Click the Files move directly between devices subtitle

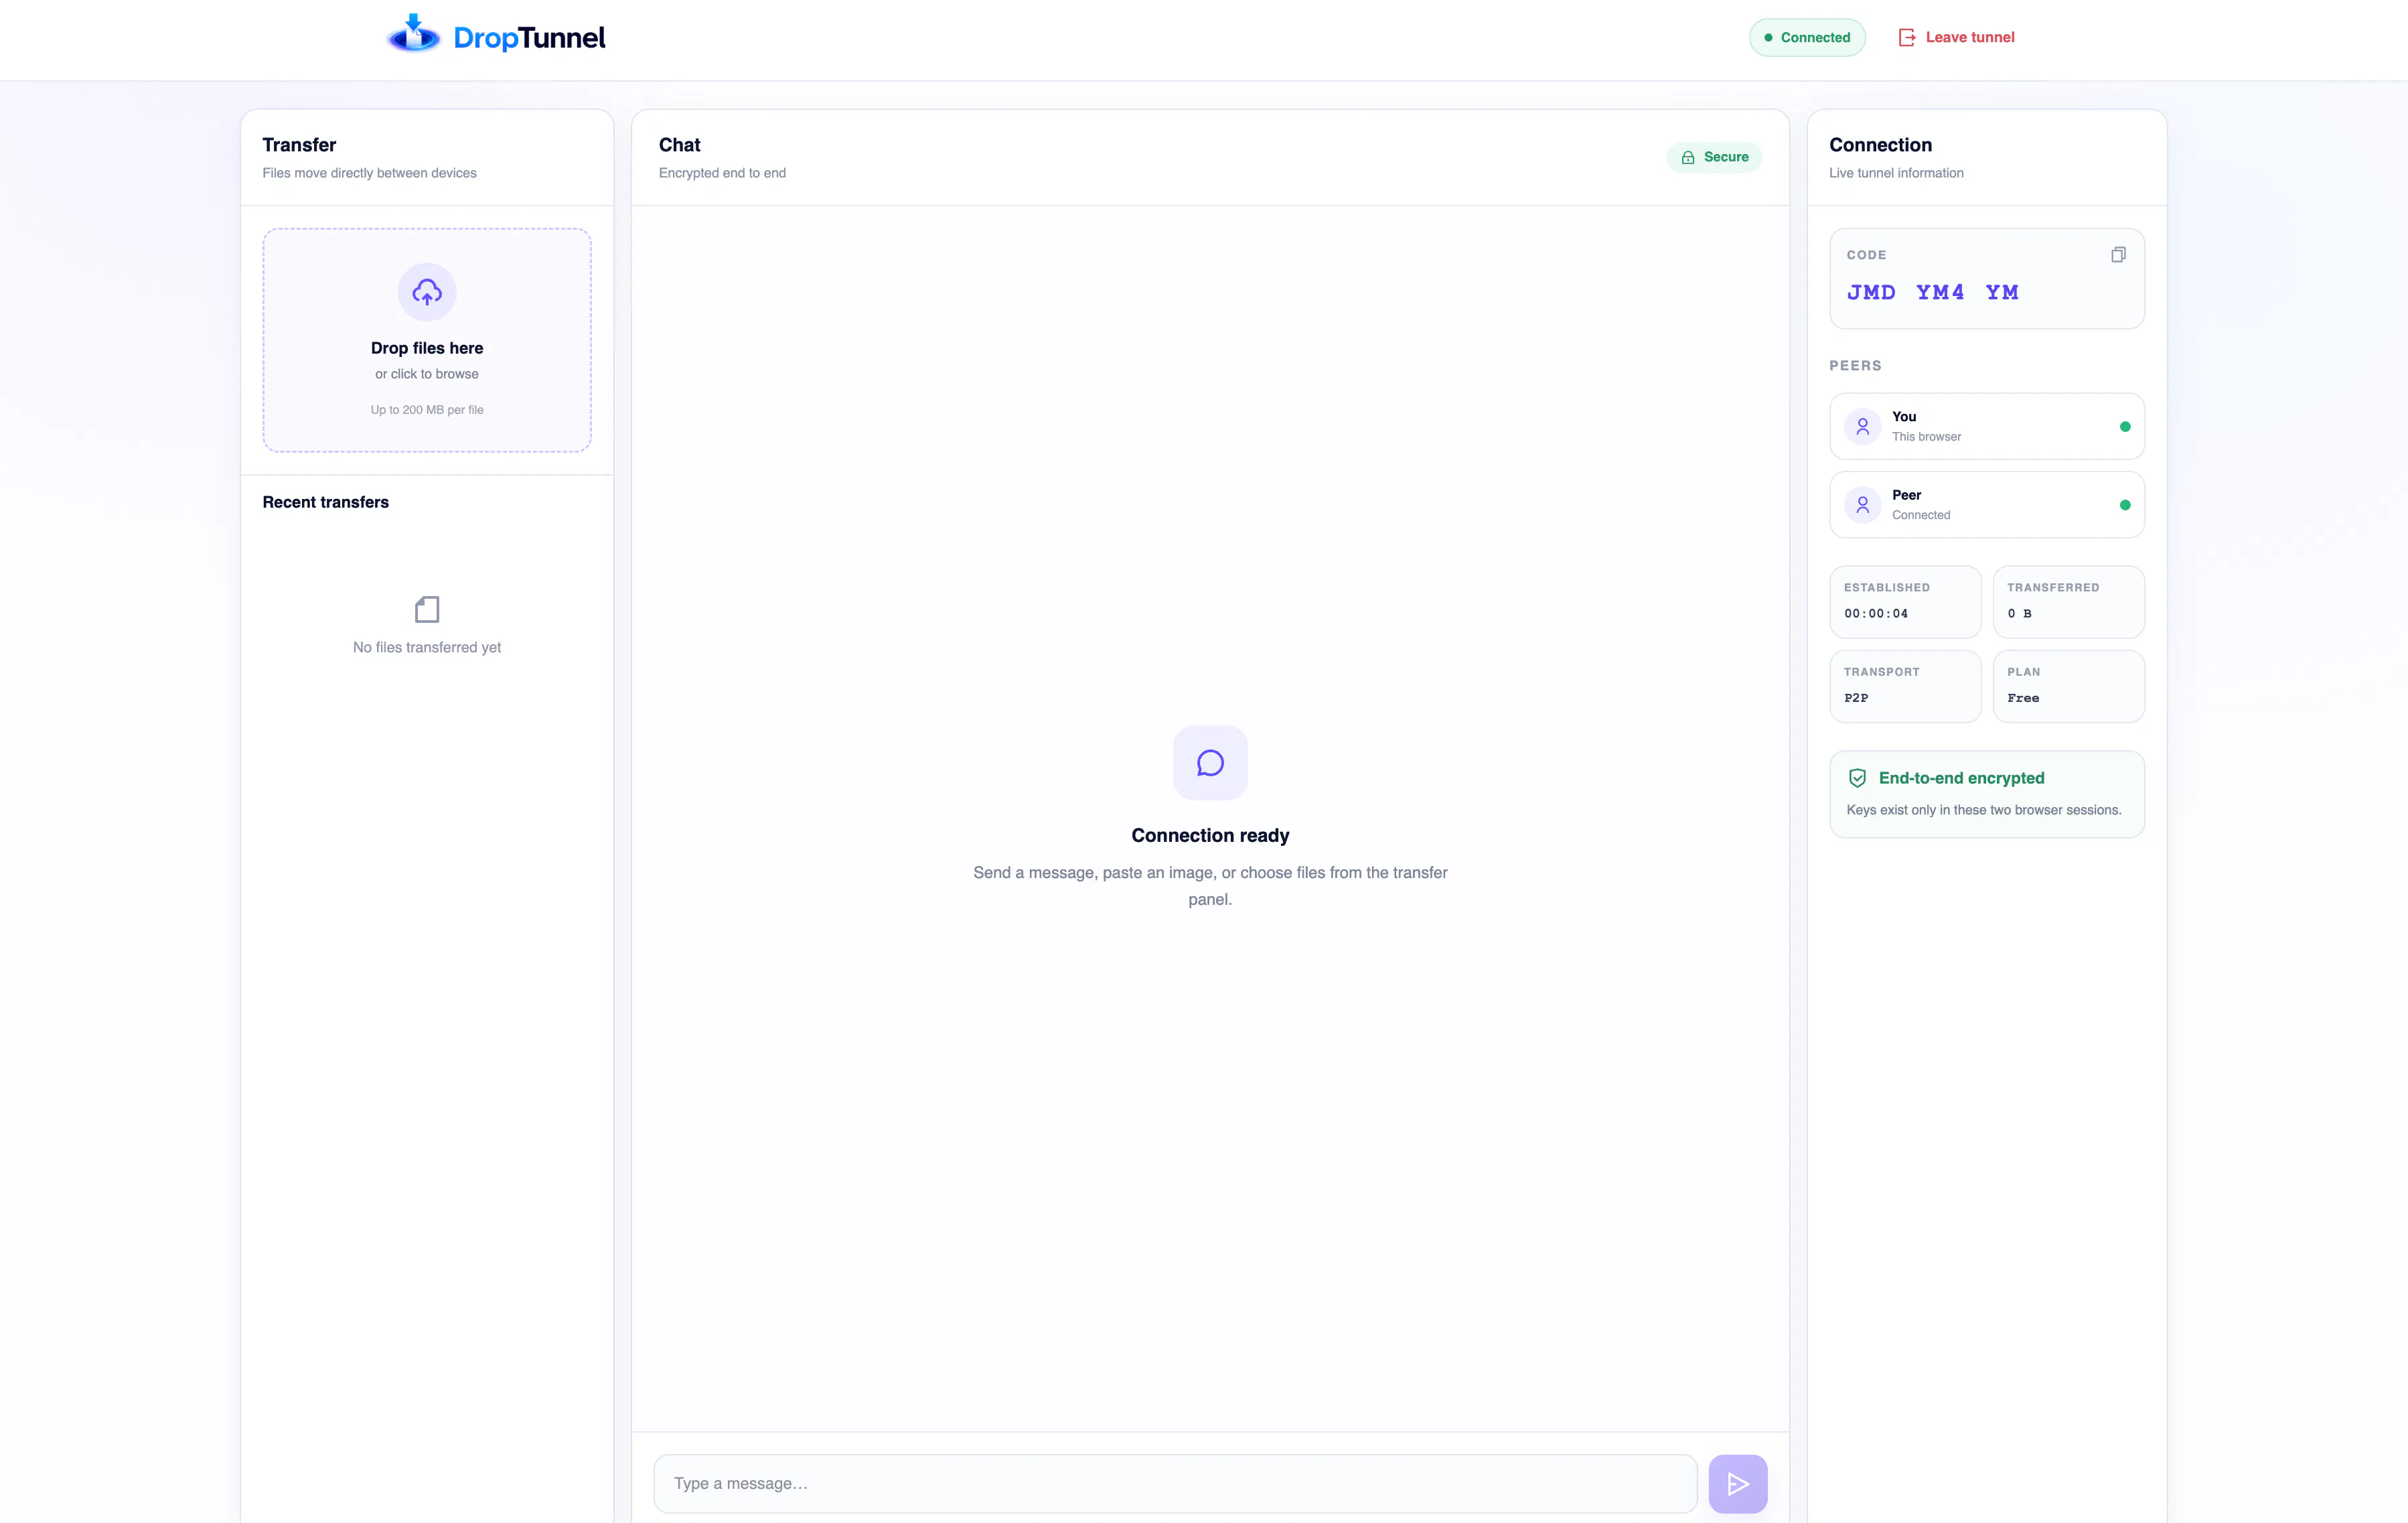click(x=370, y=173)
